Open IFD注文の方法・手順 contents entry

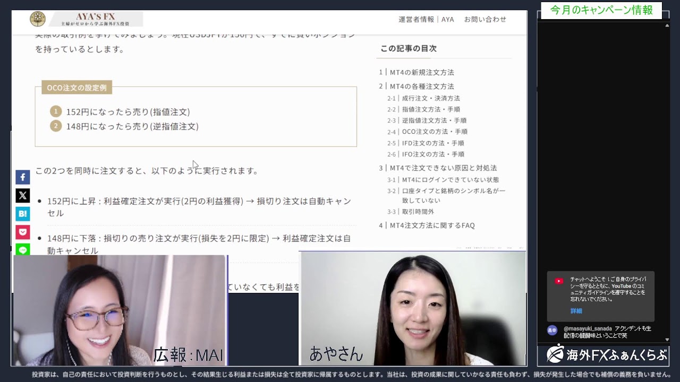[433, 143]
